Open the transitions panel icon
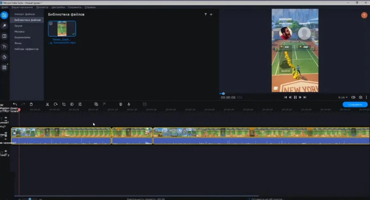The height and width of the screenshot is (200, 370). pyautogui.click(x=4, y=36)
